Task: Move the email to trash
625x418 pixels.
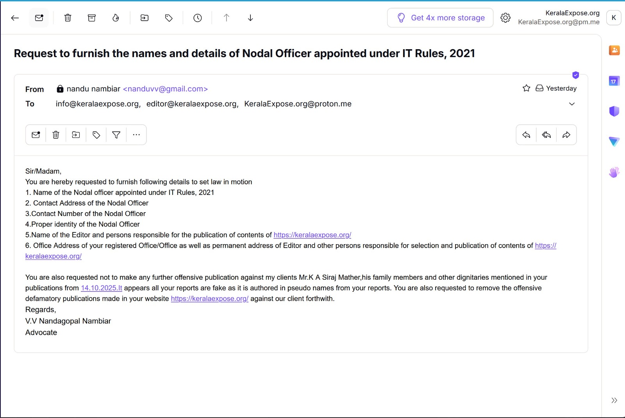Action: pyautogui.click(x=68, y=18)
